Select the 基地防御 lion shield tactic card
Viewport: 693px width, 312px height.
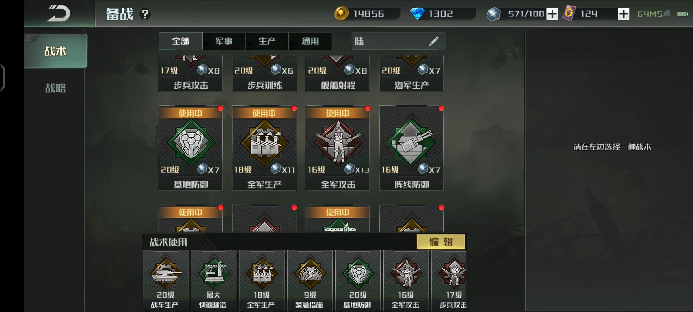pos(191,148)
